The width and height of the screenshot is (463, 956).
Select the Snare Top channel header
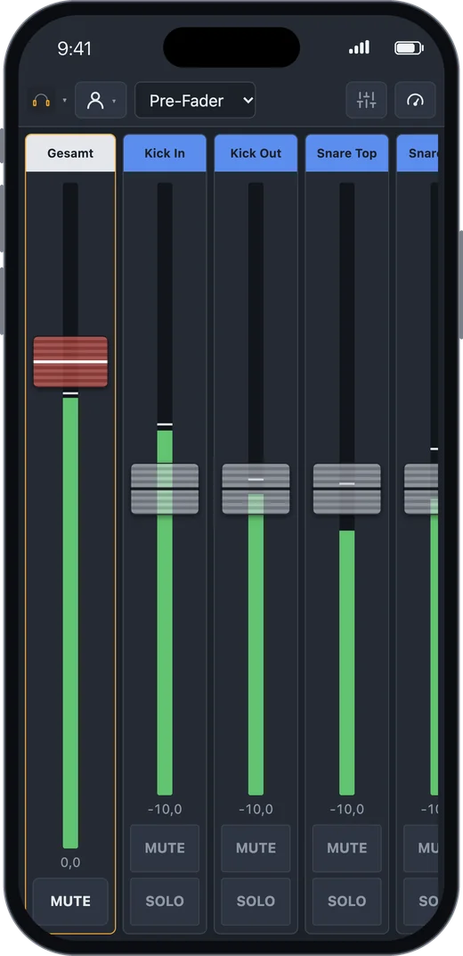346,153
